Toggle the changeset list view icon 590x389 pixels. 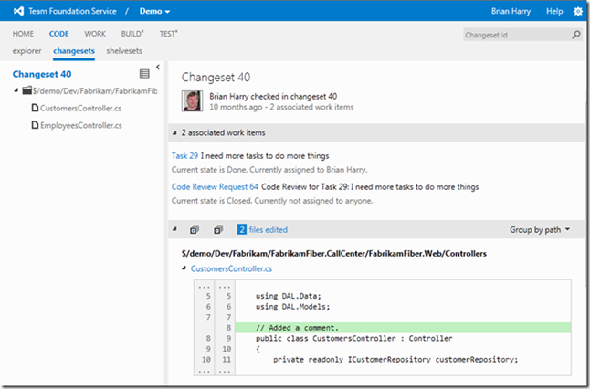pos(144,73)
